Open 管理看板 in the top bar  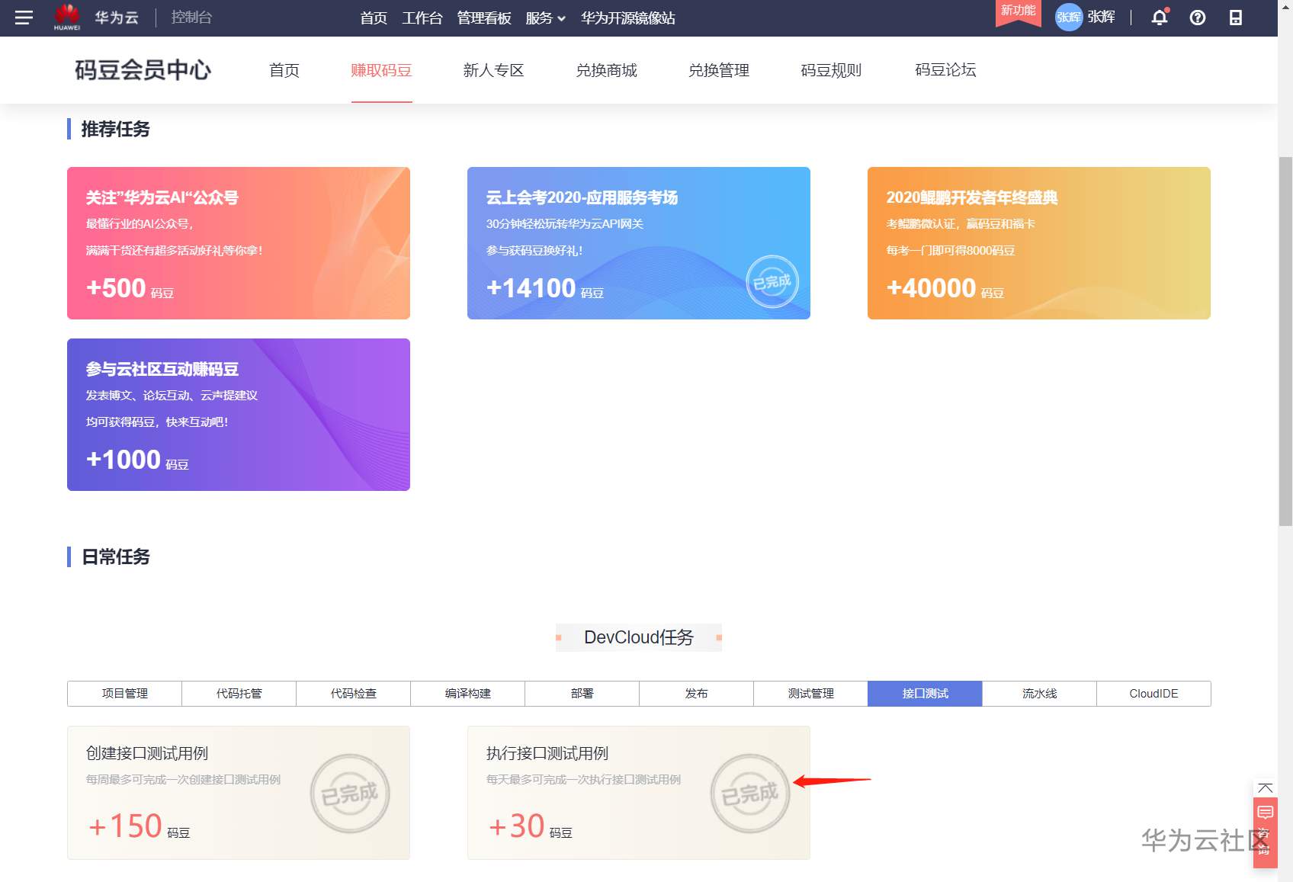[484, 18]
